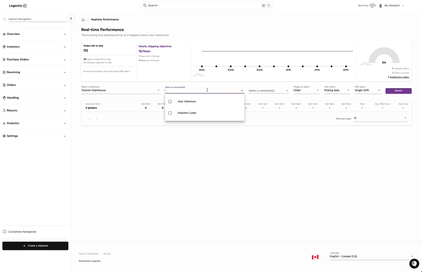Click the gauge sparkline icon near 0%
Viewport: 422px width, 272px height.
[365, 63]
